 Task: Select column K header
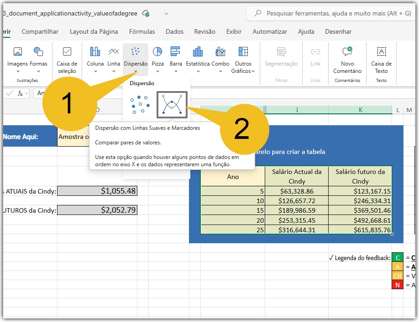(360, 110)
